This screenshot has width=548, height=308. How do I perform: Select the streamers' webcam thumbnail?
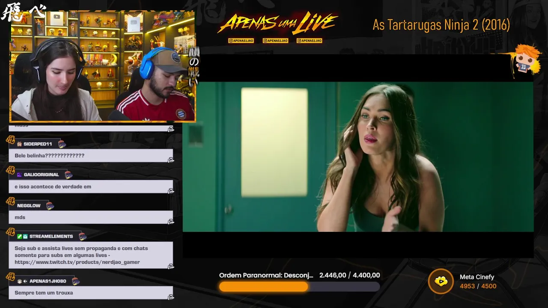click(x=103, y=66)
